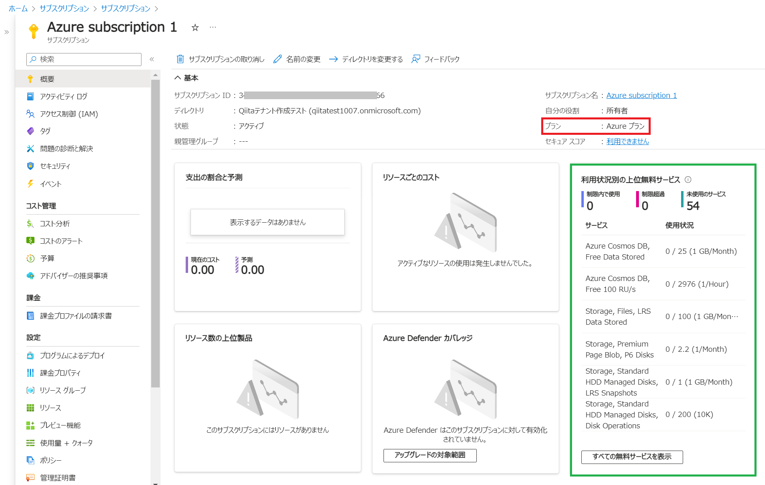Click the 管理証明書 icon
The width and height of the screenshot is (765, 485).
point(30,478)
